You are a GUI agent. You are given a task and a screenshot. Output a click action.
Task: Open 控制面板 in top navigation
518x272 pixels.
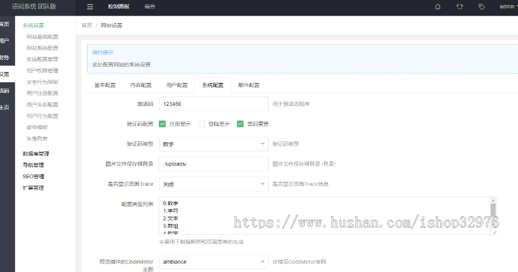tap(119, 6)
